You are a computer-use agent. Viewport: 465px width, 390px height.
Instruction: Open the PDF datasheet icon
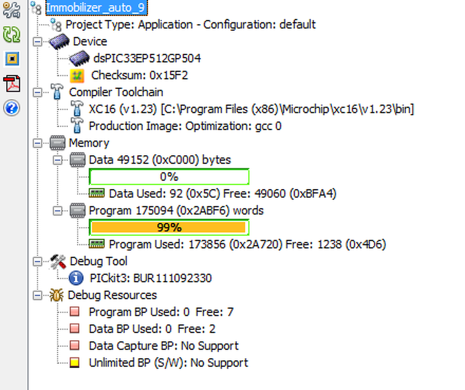click(x=12, y=84)
